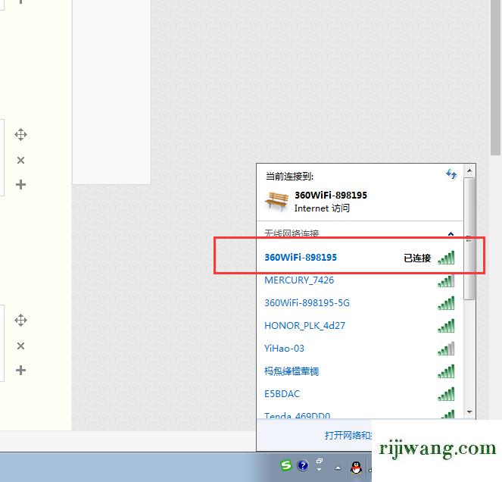Click the park bench network icon
The width and height of the screenshot is (502, 482).
[x=276, y=202]
